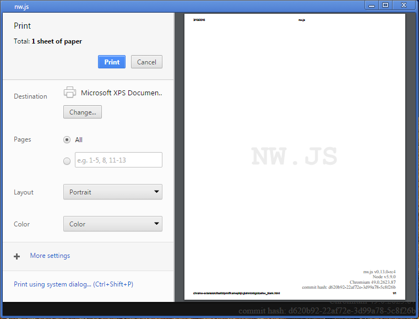
Task: Open the Color dropdown menu
Action: (113, 224)
